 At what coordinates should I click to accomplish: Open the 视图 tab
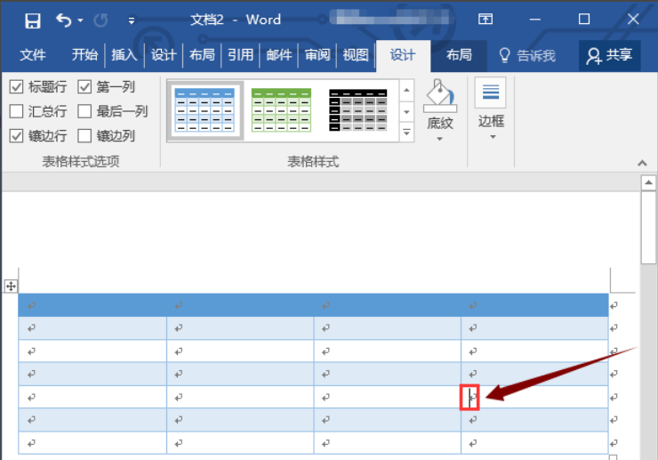click(x=356, y=54)
